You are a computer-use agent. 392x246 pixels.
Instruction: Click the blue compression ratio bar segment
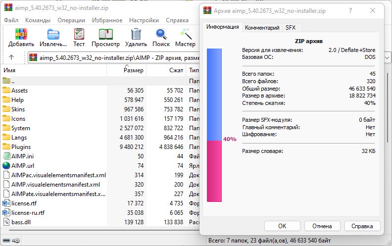214,95
